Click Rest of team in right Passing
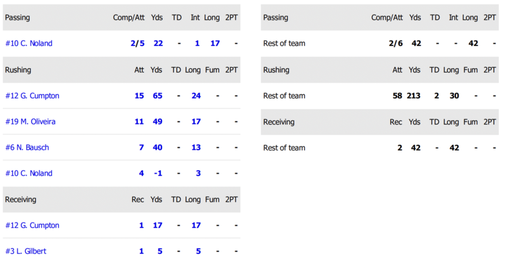Viewport: 506px width, 280px height. [284, 44]
